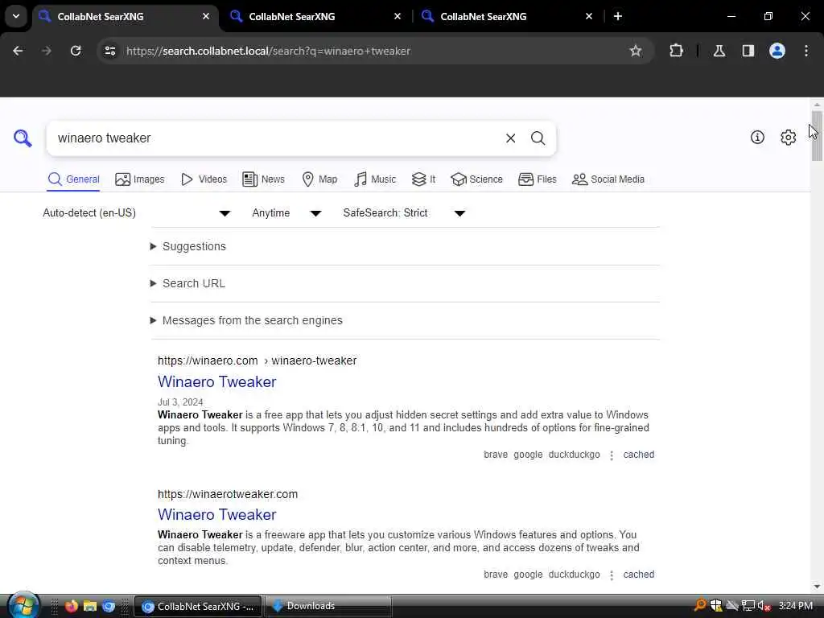Select the Map search category
Screen dimensions: 824x618
coord(319,179)
